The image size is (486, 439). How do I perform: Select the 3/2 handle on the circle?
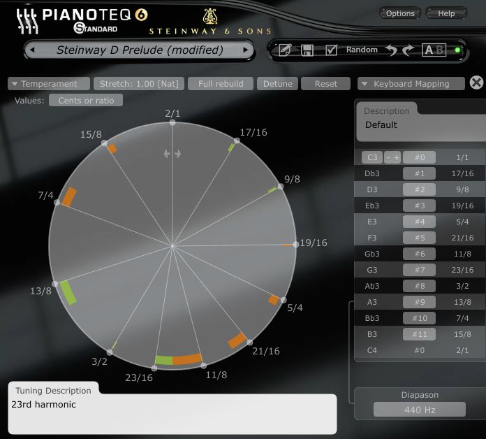click(x=110, y=352)
